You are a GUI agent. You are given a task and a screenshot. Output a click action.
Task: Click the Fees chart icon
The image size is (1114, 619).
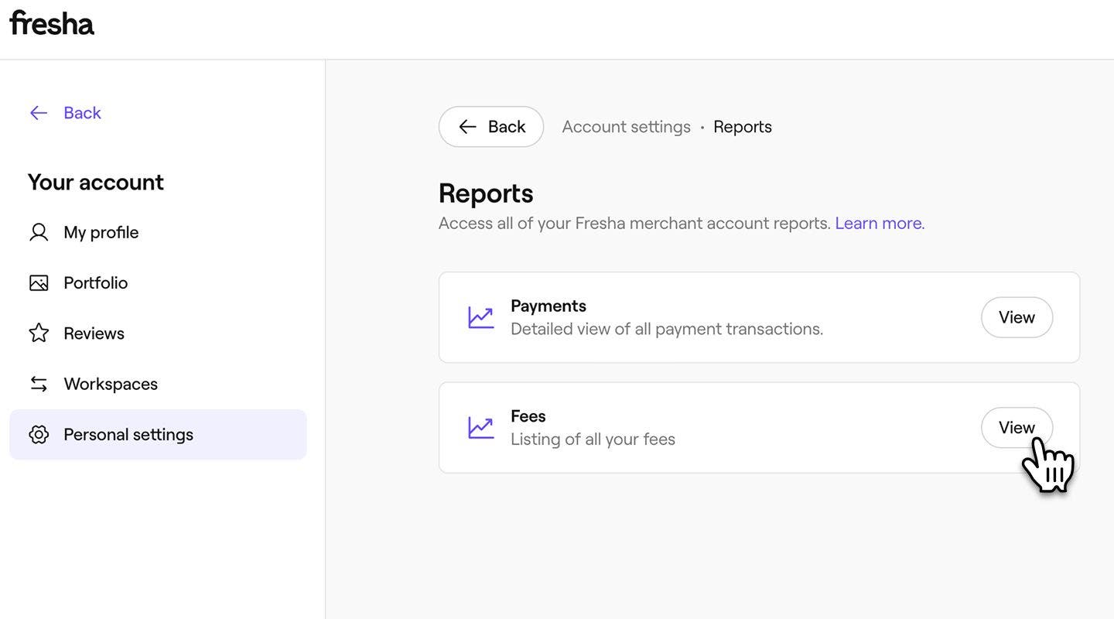point(480,428)
